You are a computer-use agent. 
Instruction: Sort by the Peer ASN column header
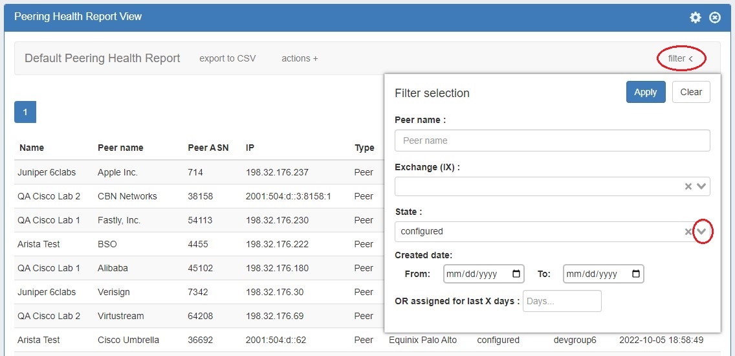(208, 148)
